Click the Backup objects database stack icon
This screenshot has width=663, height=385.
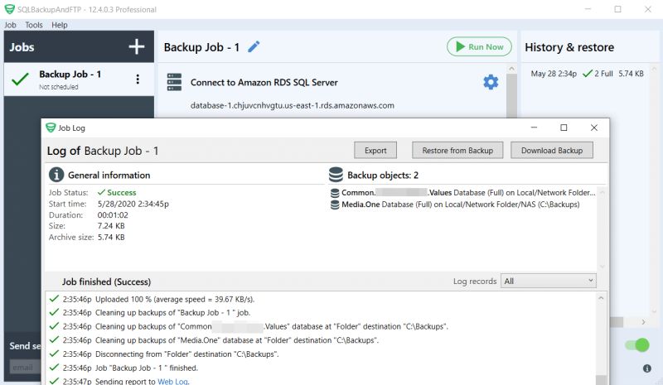point(336,175)
